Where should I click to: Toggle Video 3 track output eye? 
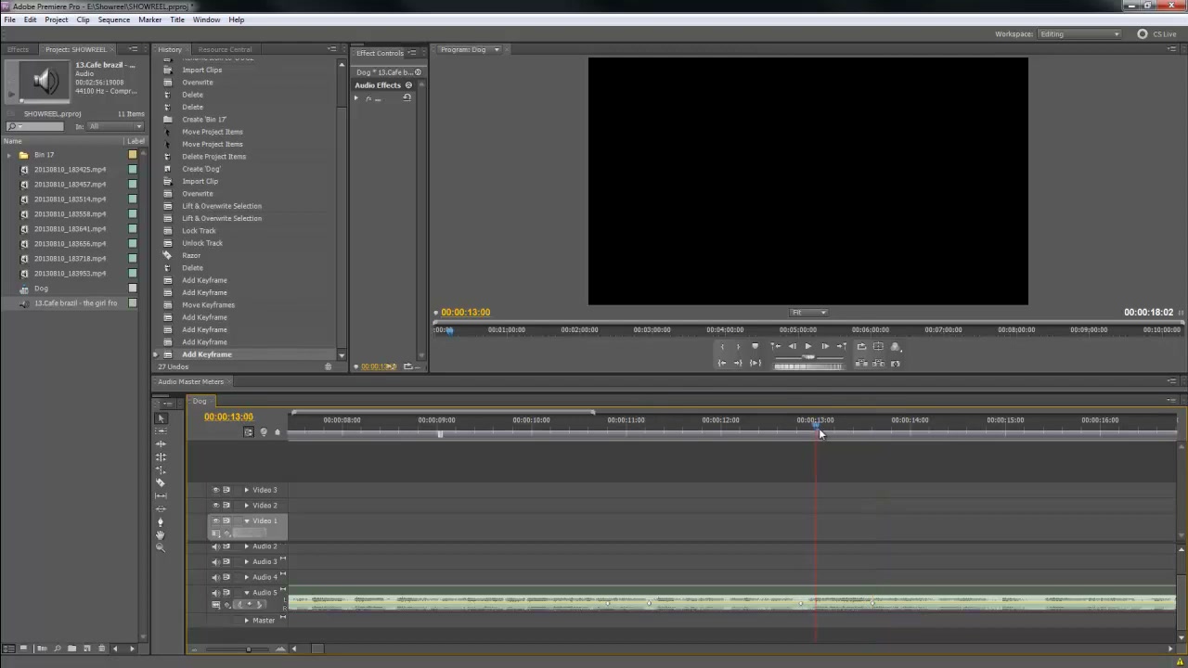click(x=215, y=490)
